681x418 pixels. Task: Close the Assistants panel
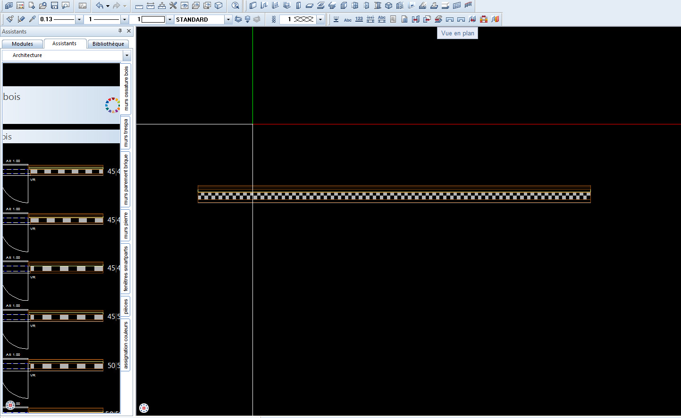129,31
